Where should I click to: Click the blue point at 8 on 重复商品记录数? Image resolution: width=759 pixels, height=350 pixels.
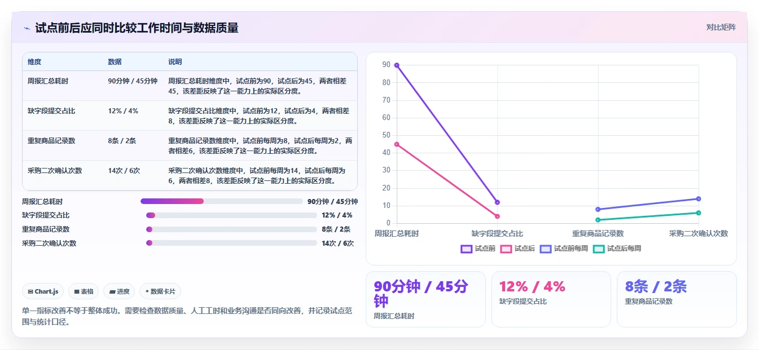point(598,209)
